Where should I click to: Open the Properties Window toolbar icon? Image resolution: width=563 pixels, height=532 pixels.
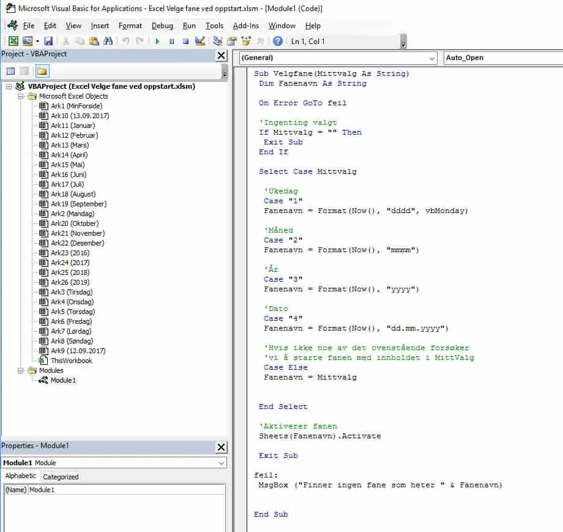[232, 41]
